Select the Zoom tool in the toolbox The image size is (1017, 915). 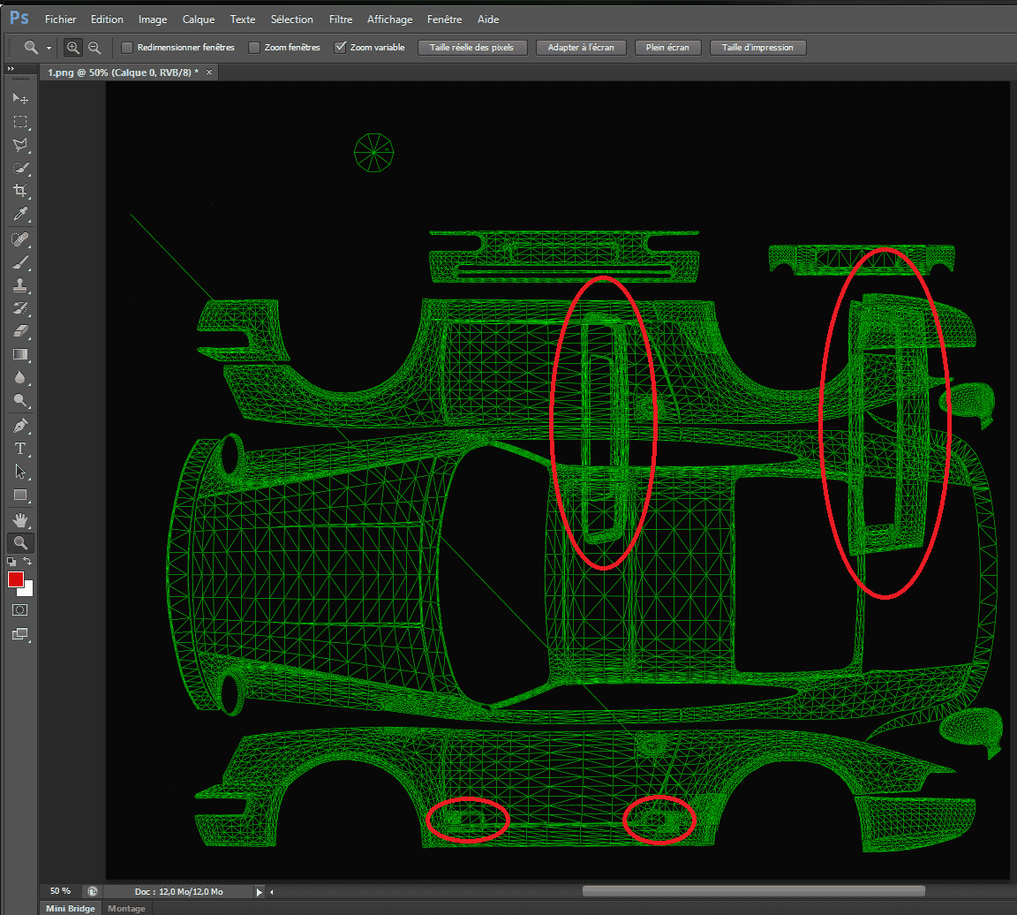[20, 543]
